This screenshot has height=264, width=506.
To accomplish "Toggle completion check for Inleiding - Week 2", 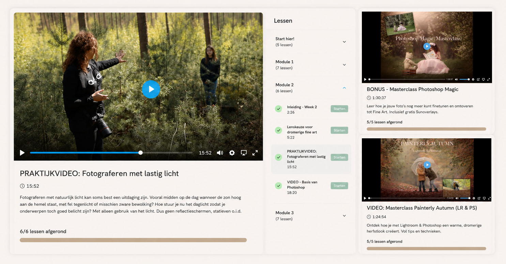I will coord(278,109).
